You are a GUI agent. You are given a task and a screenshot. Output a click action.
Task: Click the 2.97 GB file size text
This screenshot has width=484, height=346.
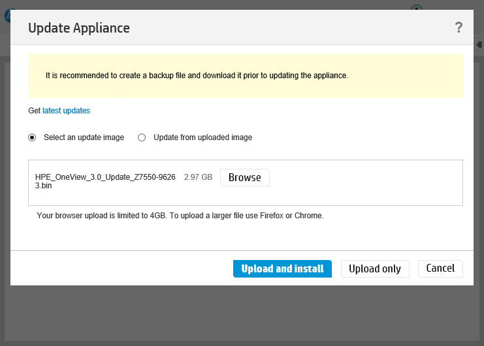[x=198, y=177]
